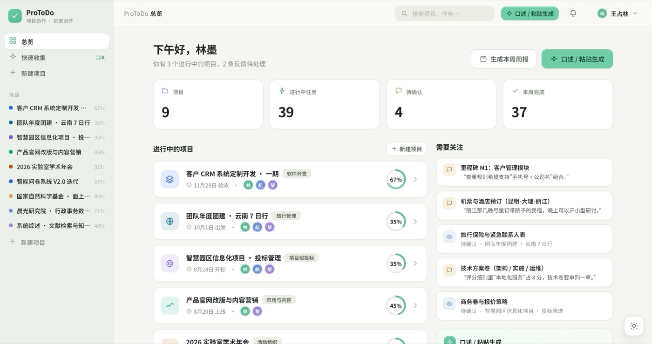This screenshot has width=652, height=344.
Task: Click the large 口述 / 粘贴生成 button under greeting
Action: click(577, 59)
